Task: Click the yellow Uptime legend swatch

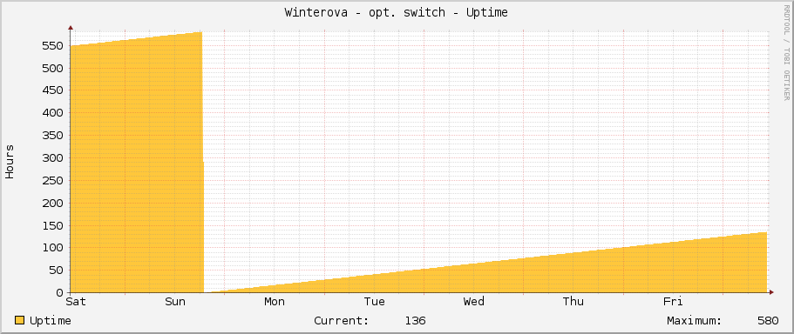Action: (x=20, y=320)
